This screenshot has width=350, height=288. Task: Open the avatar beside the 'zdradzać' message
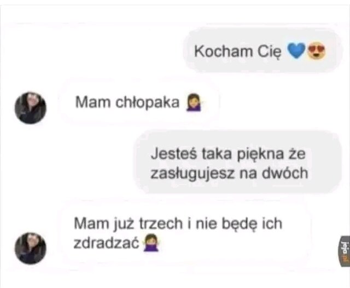[x=31, y=249]
